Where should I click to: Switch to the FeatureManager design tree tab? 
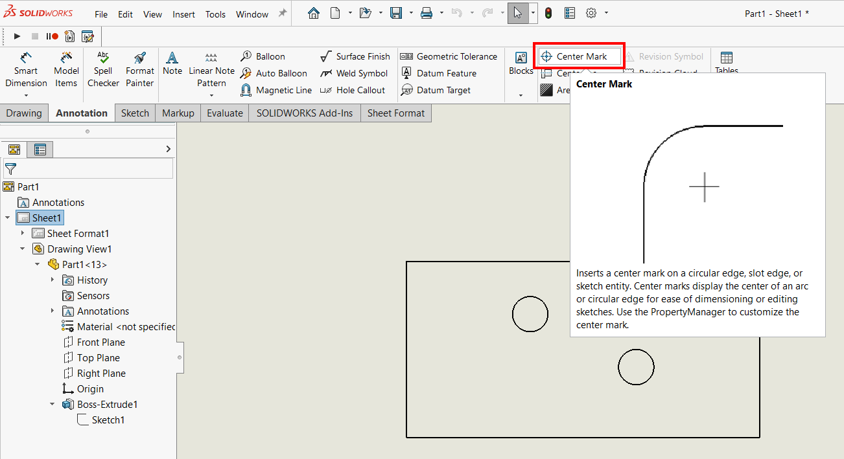point(14,150)
